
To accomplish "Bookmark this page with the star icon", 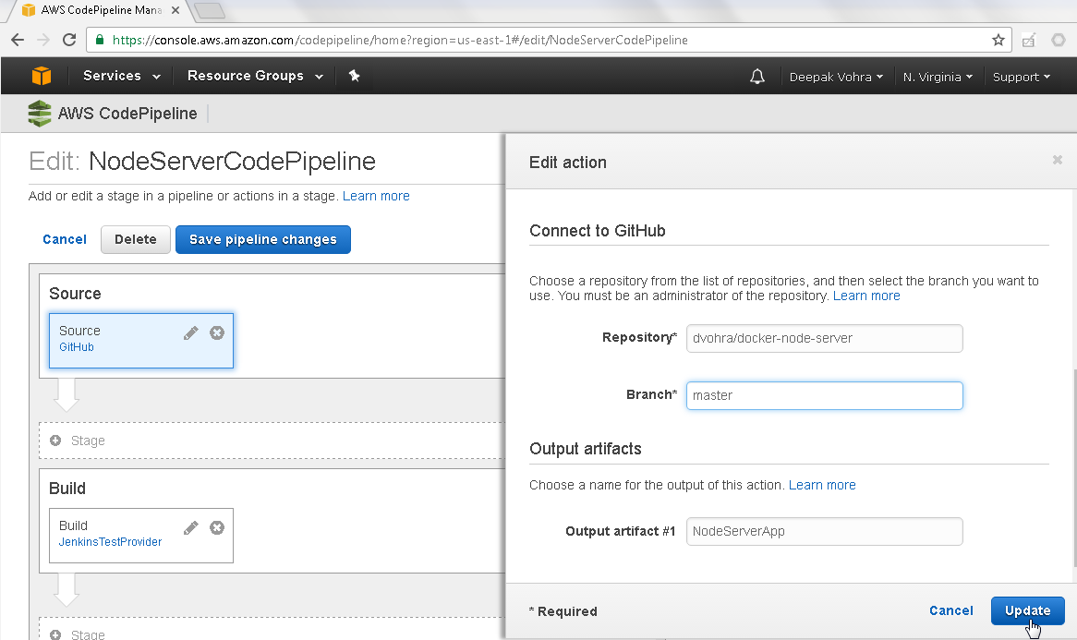I will 998,40.
